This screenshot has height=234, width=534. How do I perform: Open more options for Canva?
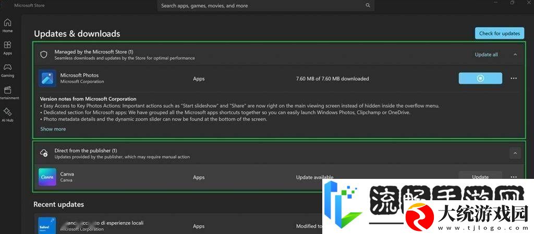coord(514,177)
